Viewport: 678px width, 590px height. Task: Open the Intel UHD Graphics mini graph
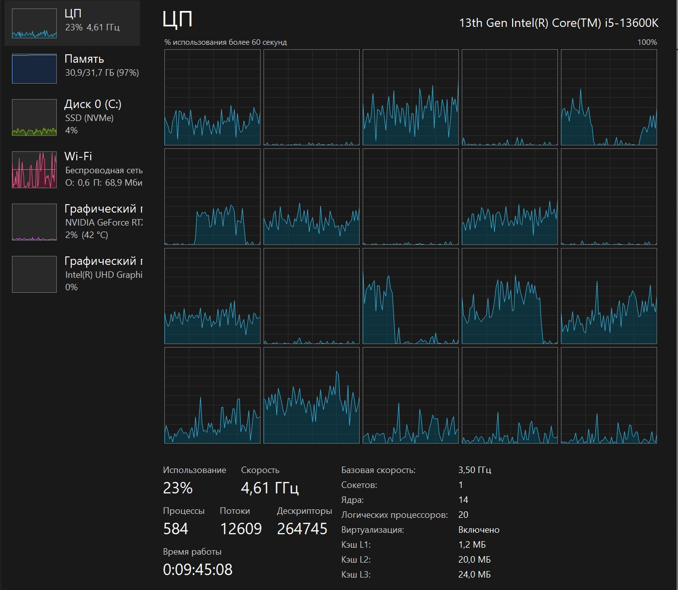34,274
